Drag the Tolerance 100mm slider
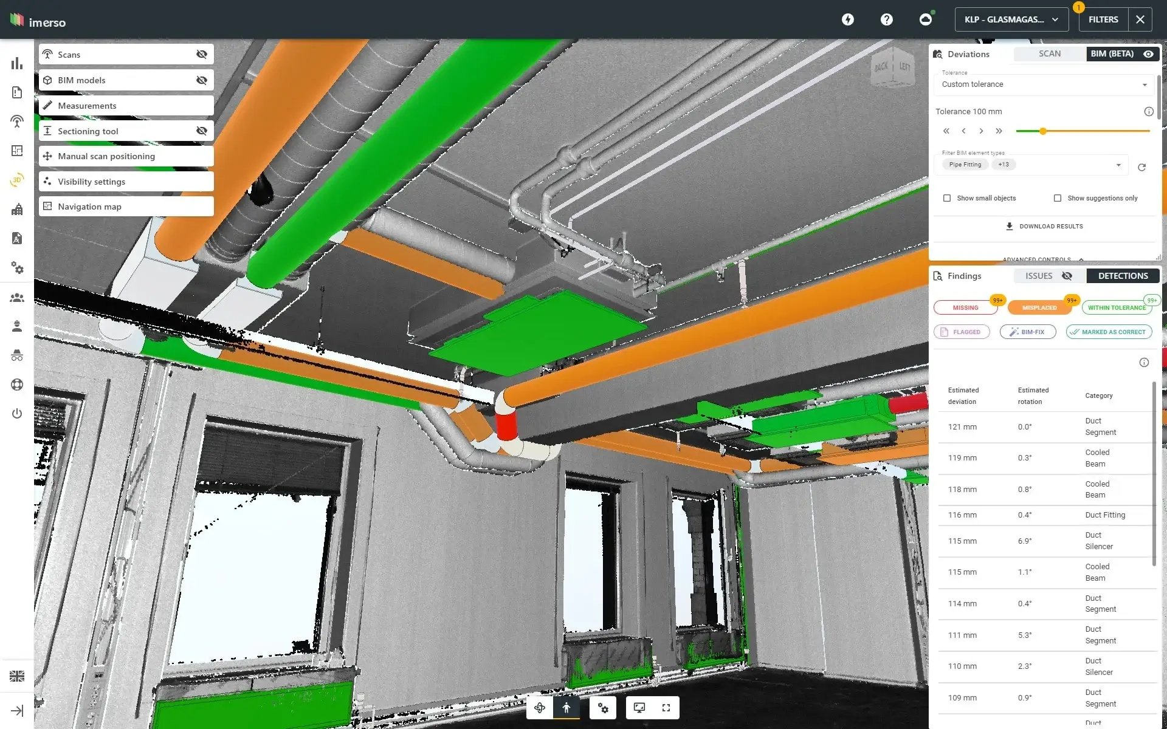Viewport: 1167px width, 729px height. coord(1042,131)
